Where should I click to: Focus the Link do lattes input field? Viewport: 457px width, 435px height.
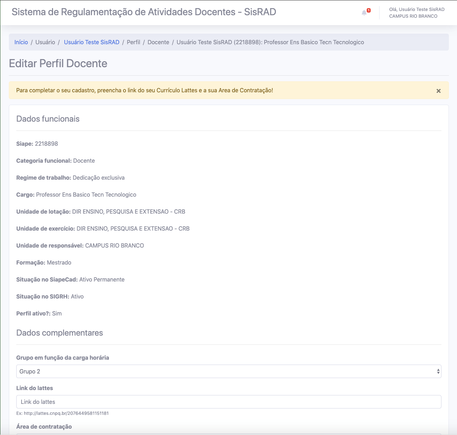pos(228,402)
